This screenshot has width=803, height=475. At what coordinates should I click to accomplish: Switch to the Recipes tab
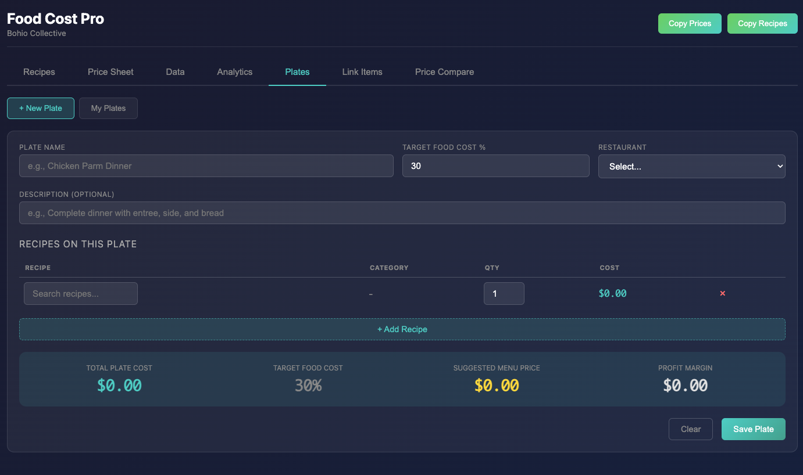[39, 72]
